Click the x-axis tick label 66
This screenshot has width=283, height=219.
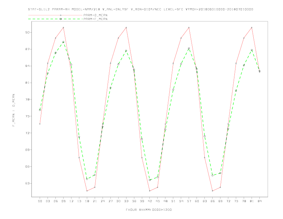click(213, 201)
